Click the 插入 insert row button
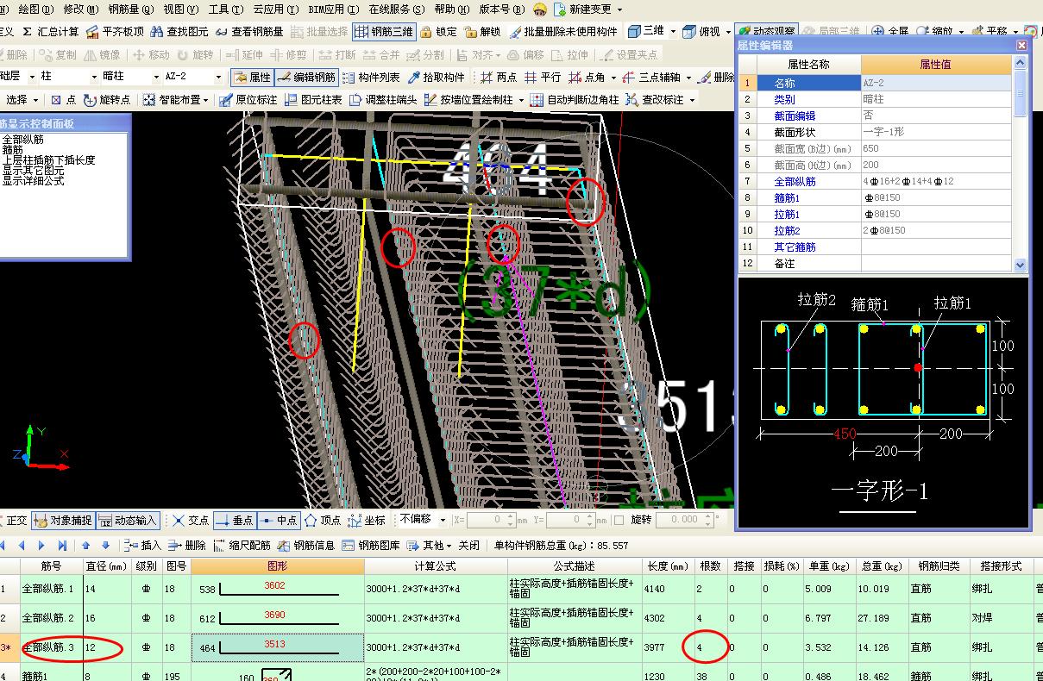1043x681 pixels. pyautogui.click(x=142, y=545)
